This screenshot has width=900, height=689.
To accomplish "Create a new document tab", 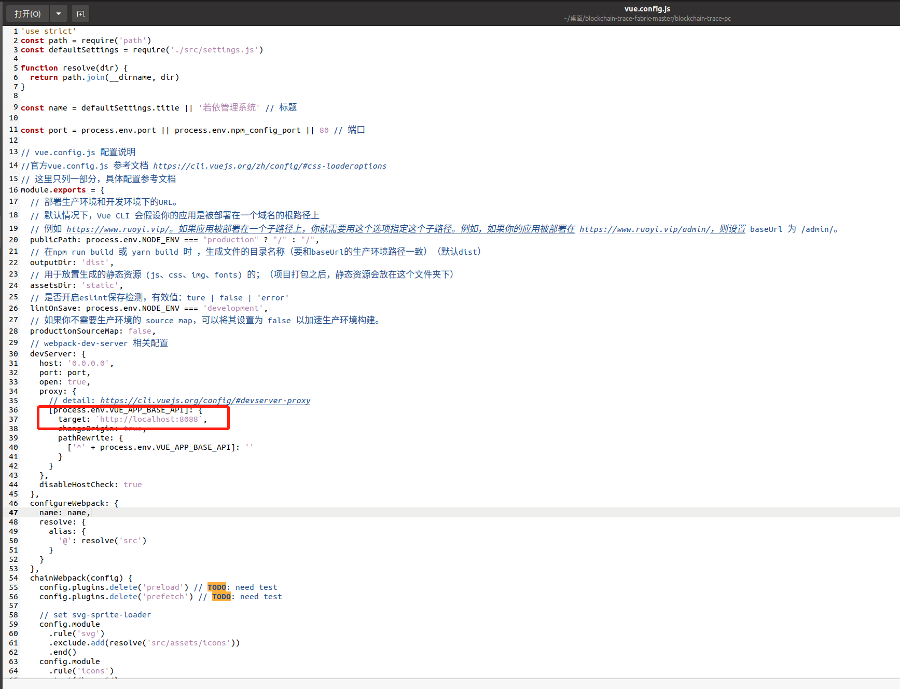I will pyautogui.click(x=80, y=13).
